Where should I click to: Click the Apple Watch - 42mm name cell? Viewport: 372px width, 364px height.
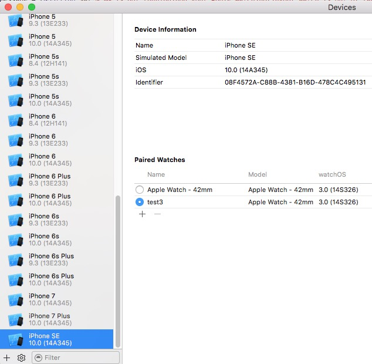[180, 190]
